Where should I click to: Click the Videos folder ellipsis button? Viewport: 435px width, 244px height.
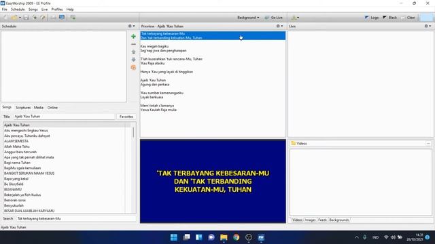pyautogui.click(x=428, y=144)
